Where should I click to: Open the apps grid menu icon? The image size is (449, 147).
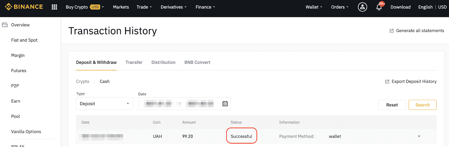(54, 7)
